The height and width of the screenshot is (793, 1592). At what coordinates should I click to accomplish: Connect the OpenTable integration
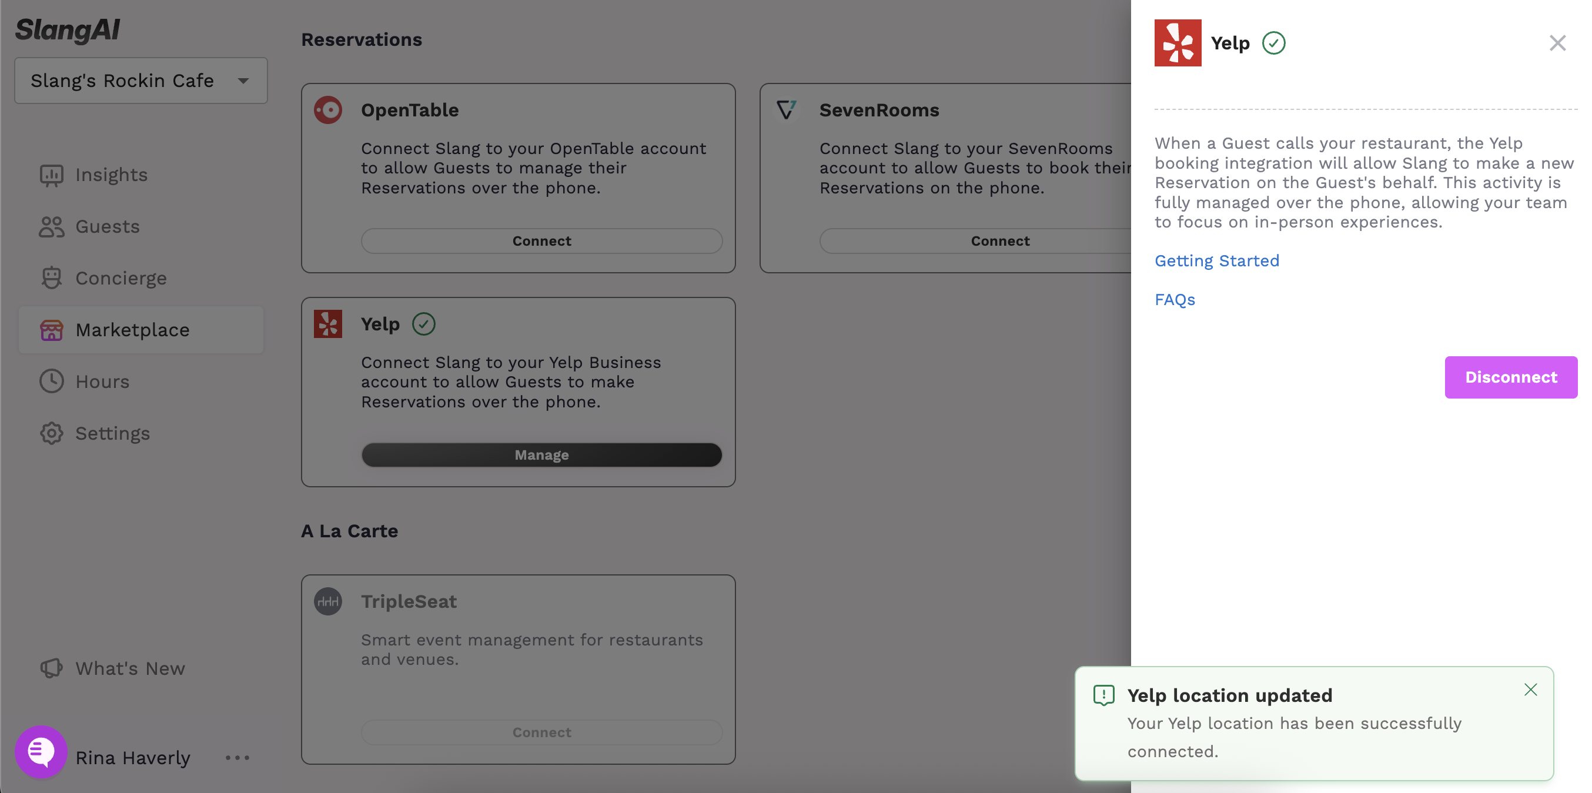pyautogui.click(x=541, y=241)
